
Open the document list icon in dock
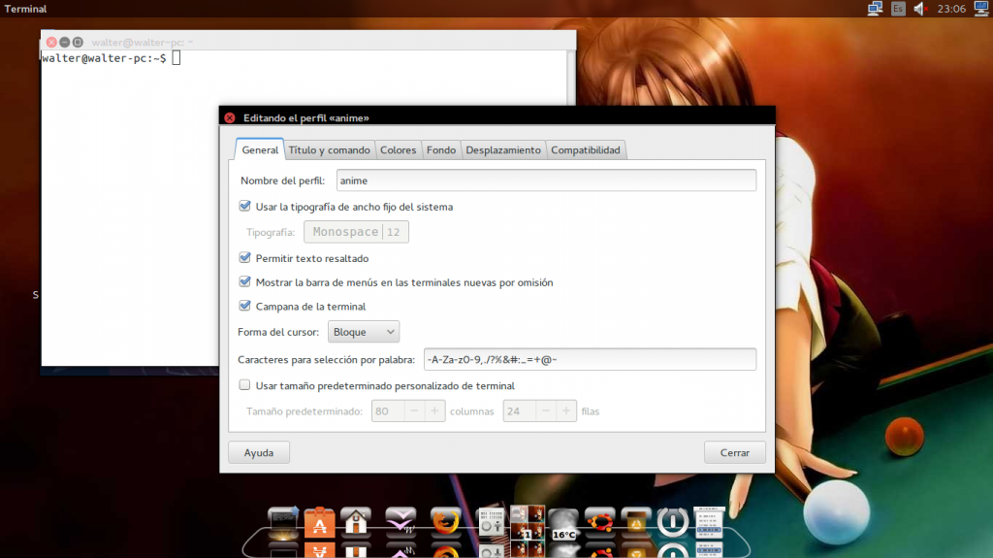[709, 522]
